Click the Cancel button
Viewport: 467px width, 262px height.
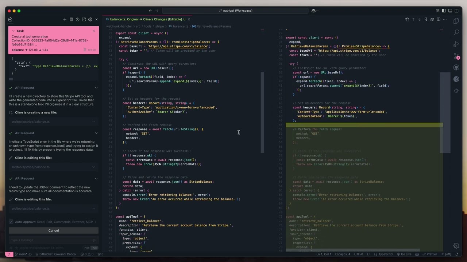click(x=54, y=230)
